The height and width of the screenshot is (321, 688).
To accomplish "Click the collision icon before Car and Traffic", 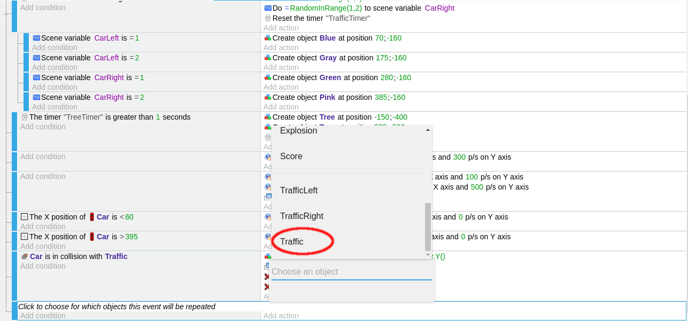I will coord(24,256).
